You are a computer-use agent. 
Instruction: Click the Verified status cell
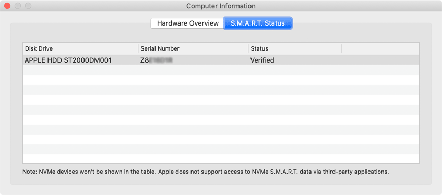pos(262,60)
